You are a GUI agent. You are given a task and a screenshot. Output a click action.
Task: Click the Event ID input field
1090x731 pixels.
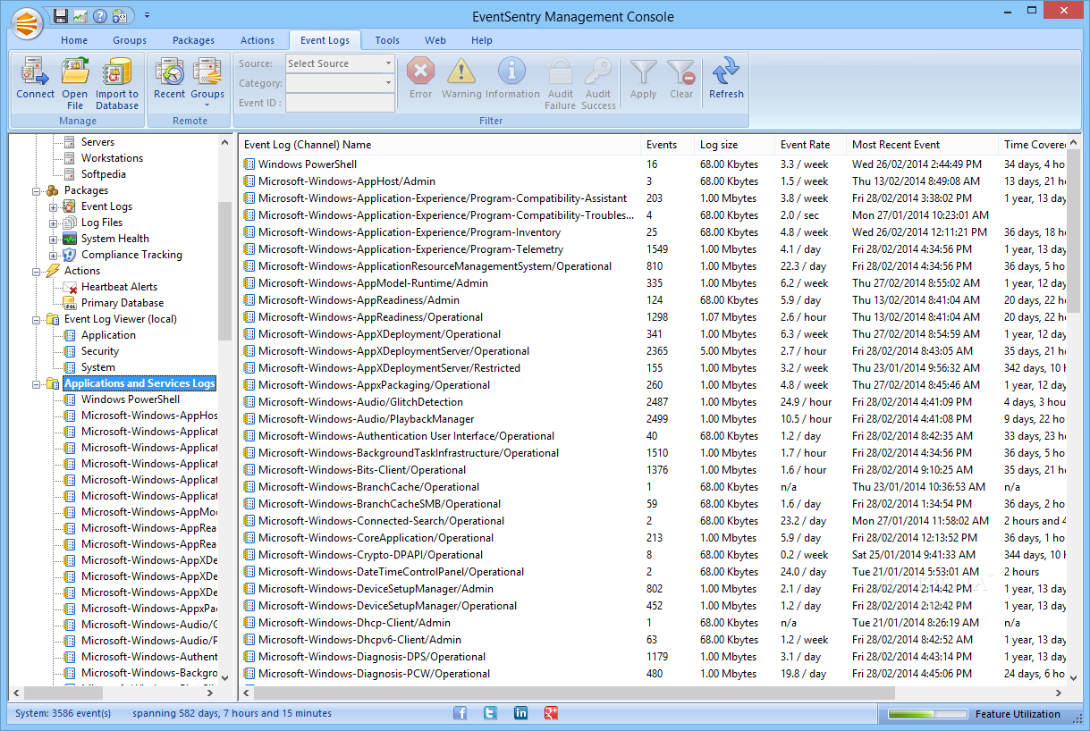[340, 103]
